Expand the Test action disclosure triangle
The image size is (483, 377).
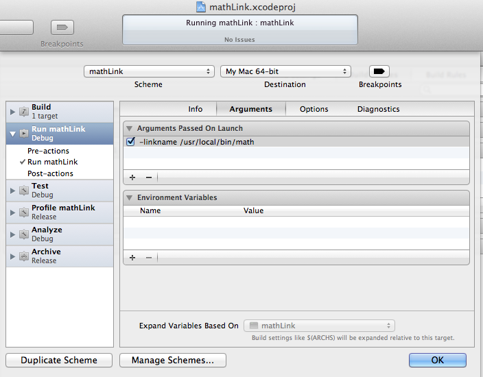point(12,191)
